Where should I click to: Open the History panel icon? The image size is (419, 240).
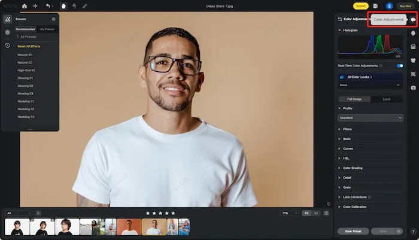tap(7, 45)
